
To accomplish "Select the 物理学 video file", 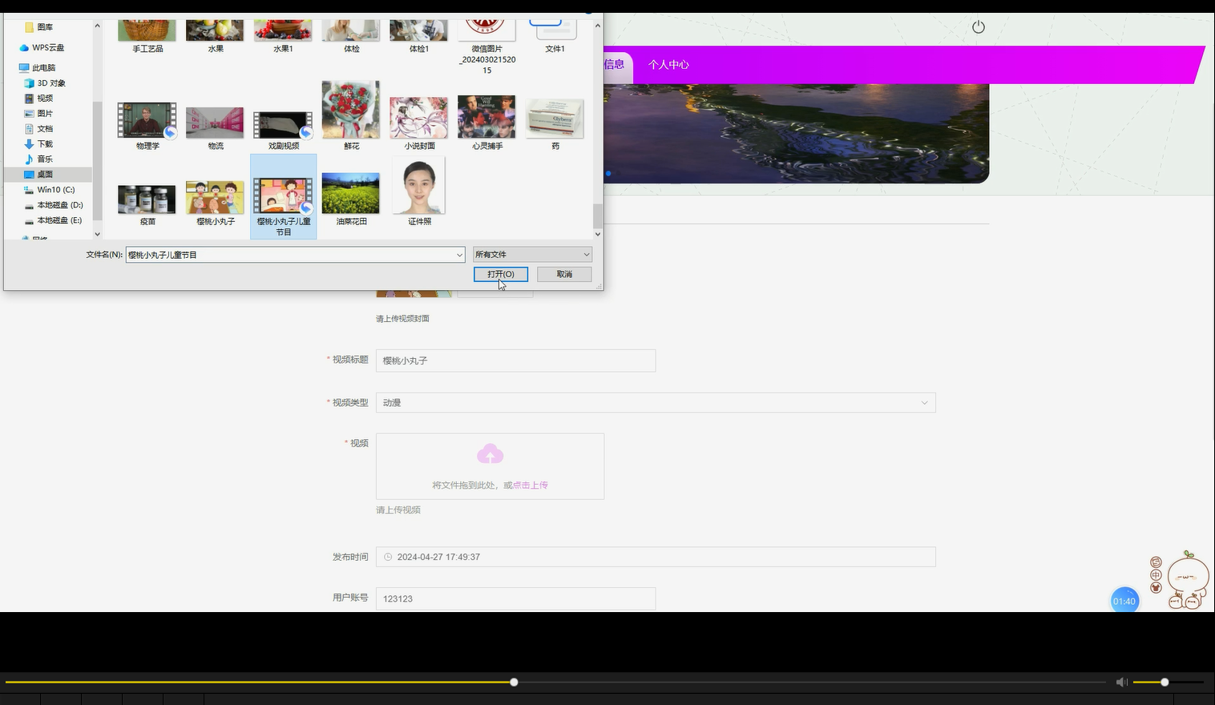I will click(x=147, y=125).
